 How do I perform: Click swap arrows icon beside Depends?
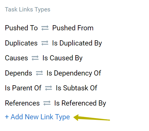(x=39, y=73)
